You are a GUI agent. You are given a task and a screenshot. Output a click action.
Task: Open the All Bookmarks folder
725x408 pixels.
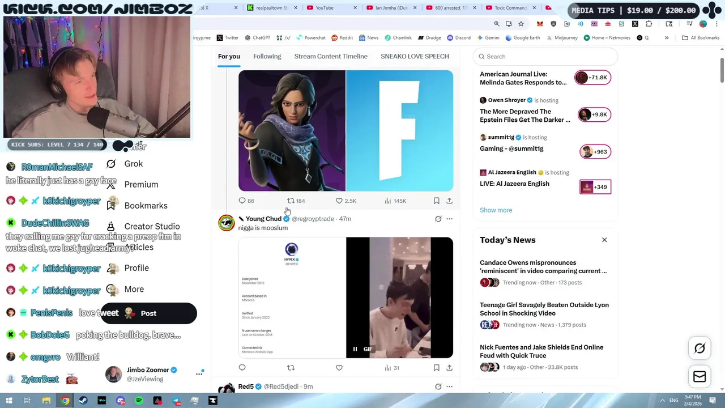coord(701,38)
